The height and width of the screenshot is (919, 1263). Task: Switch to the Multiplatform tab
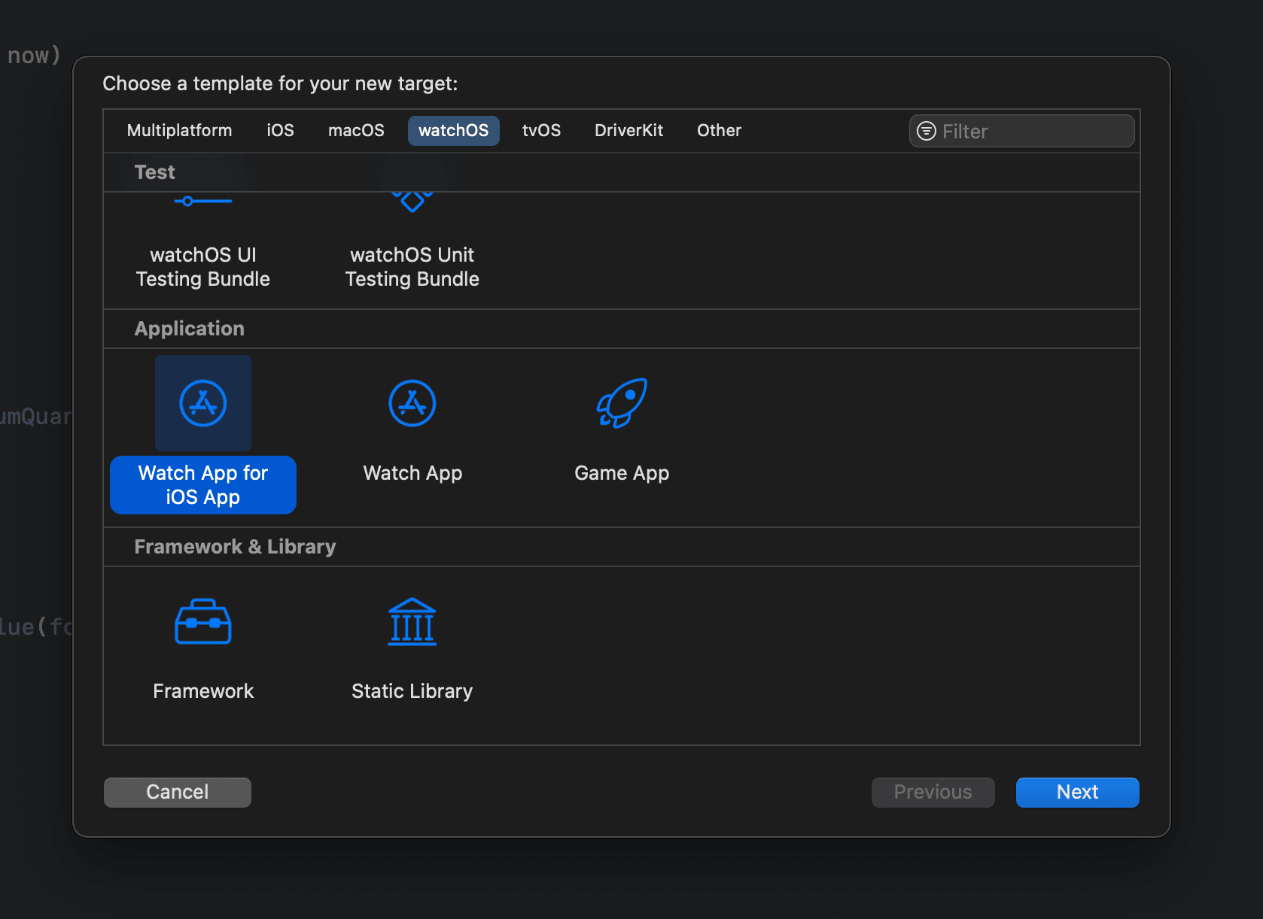[180, 131]
